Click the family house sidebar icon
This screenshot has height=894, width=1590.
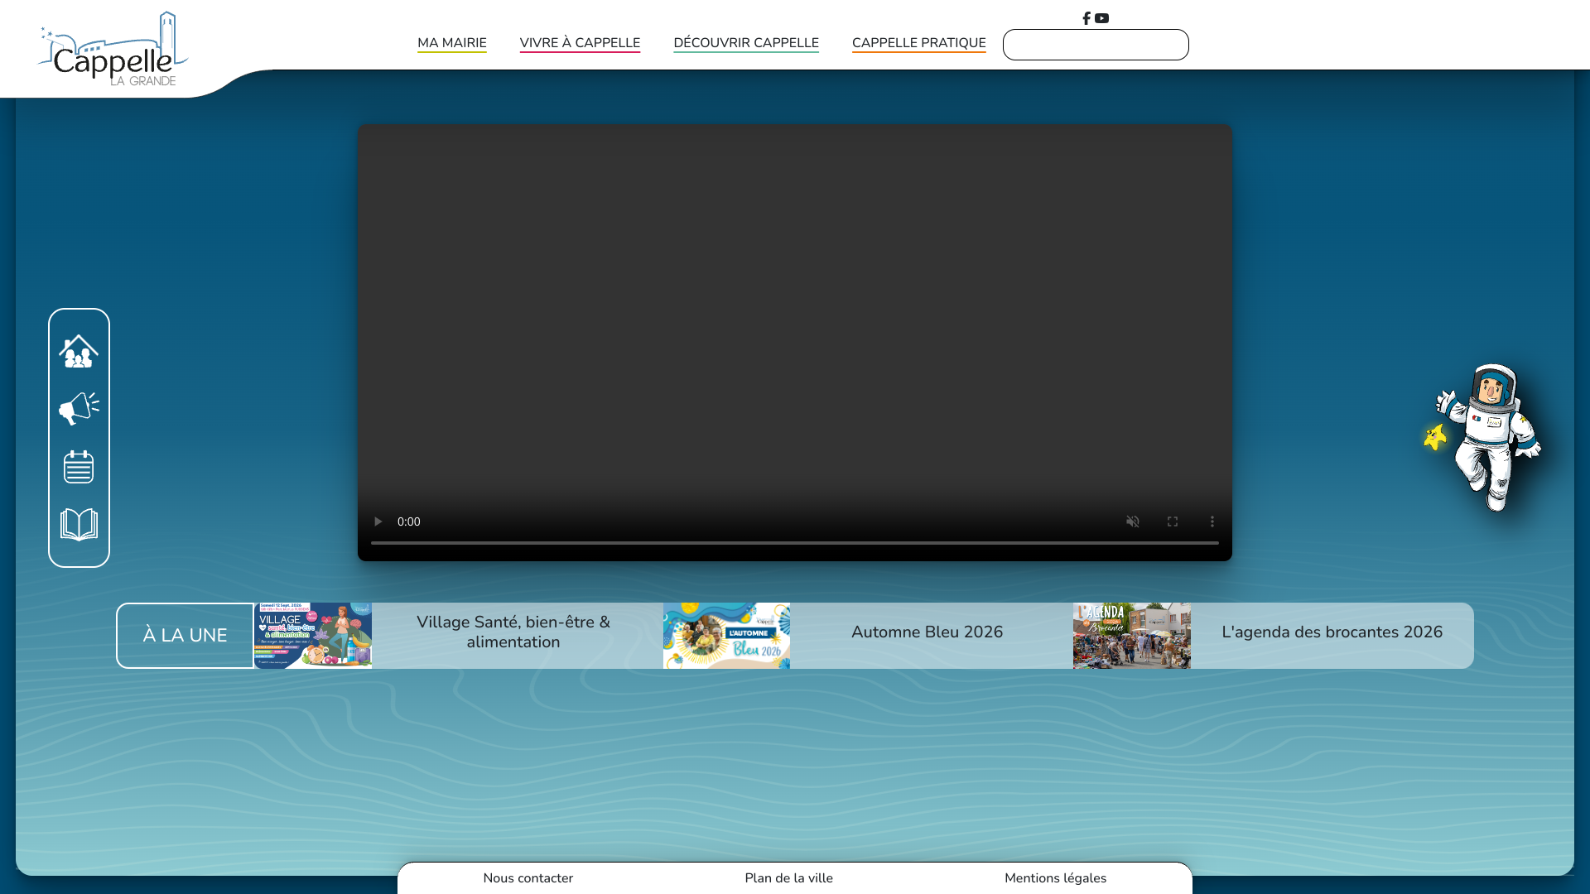point(79,351)
